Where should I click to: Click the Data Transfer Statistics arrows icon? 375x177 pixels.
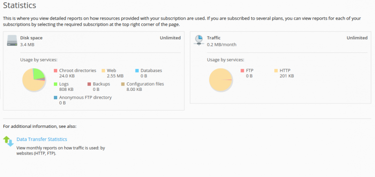8,141
